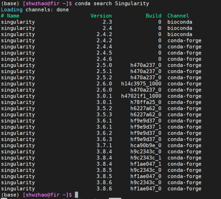Click the conda-forge channel for build h14c3975_1000
The height and width of the screenshot is (199, 221).
pyautogui.click(x=184, y=84)
